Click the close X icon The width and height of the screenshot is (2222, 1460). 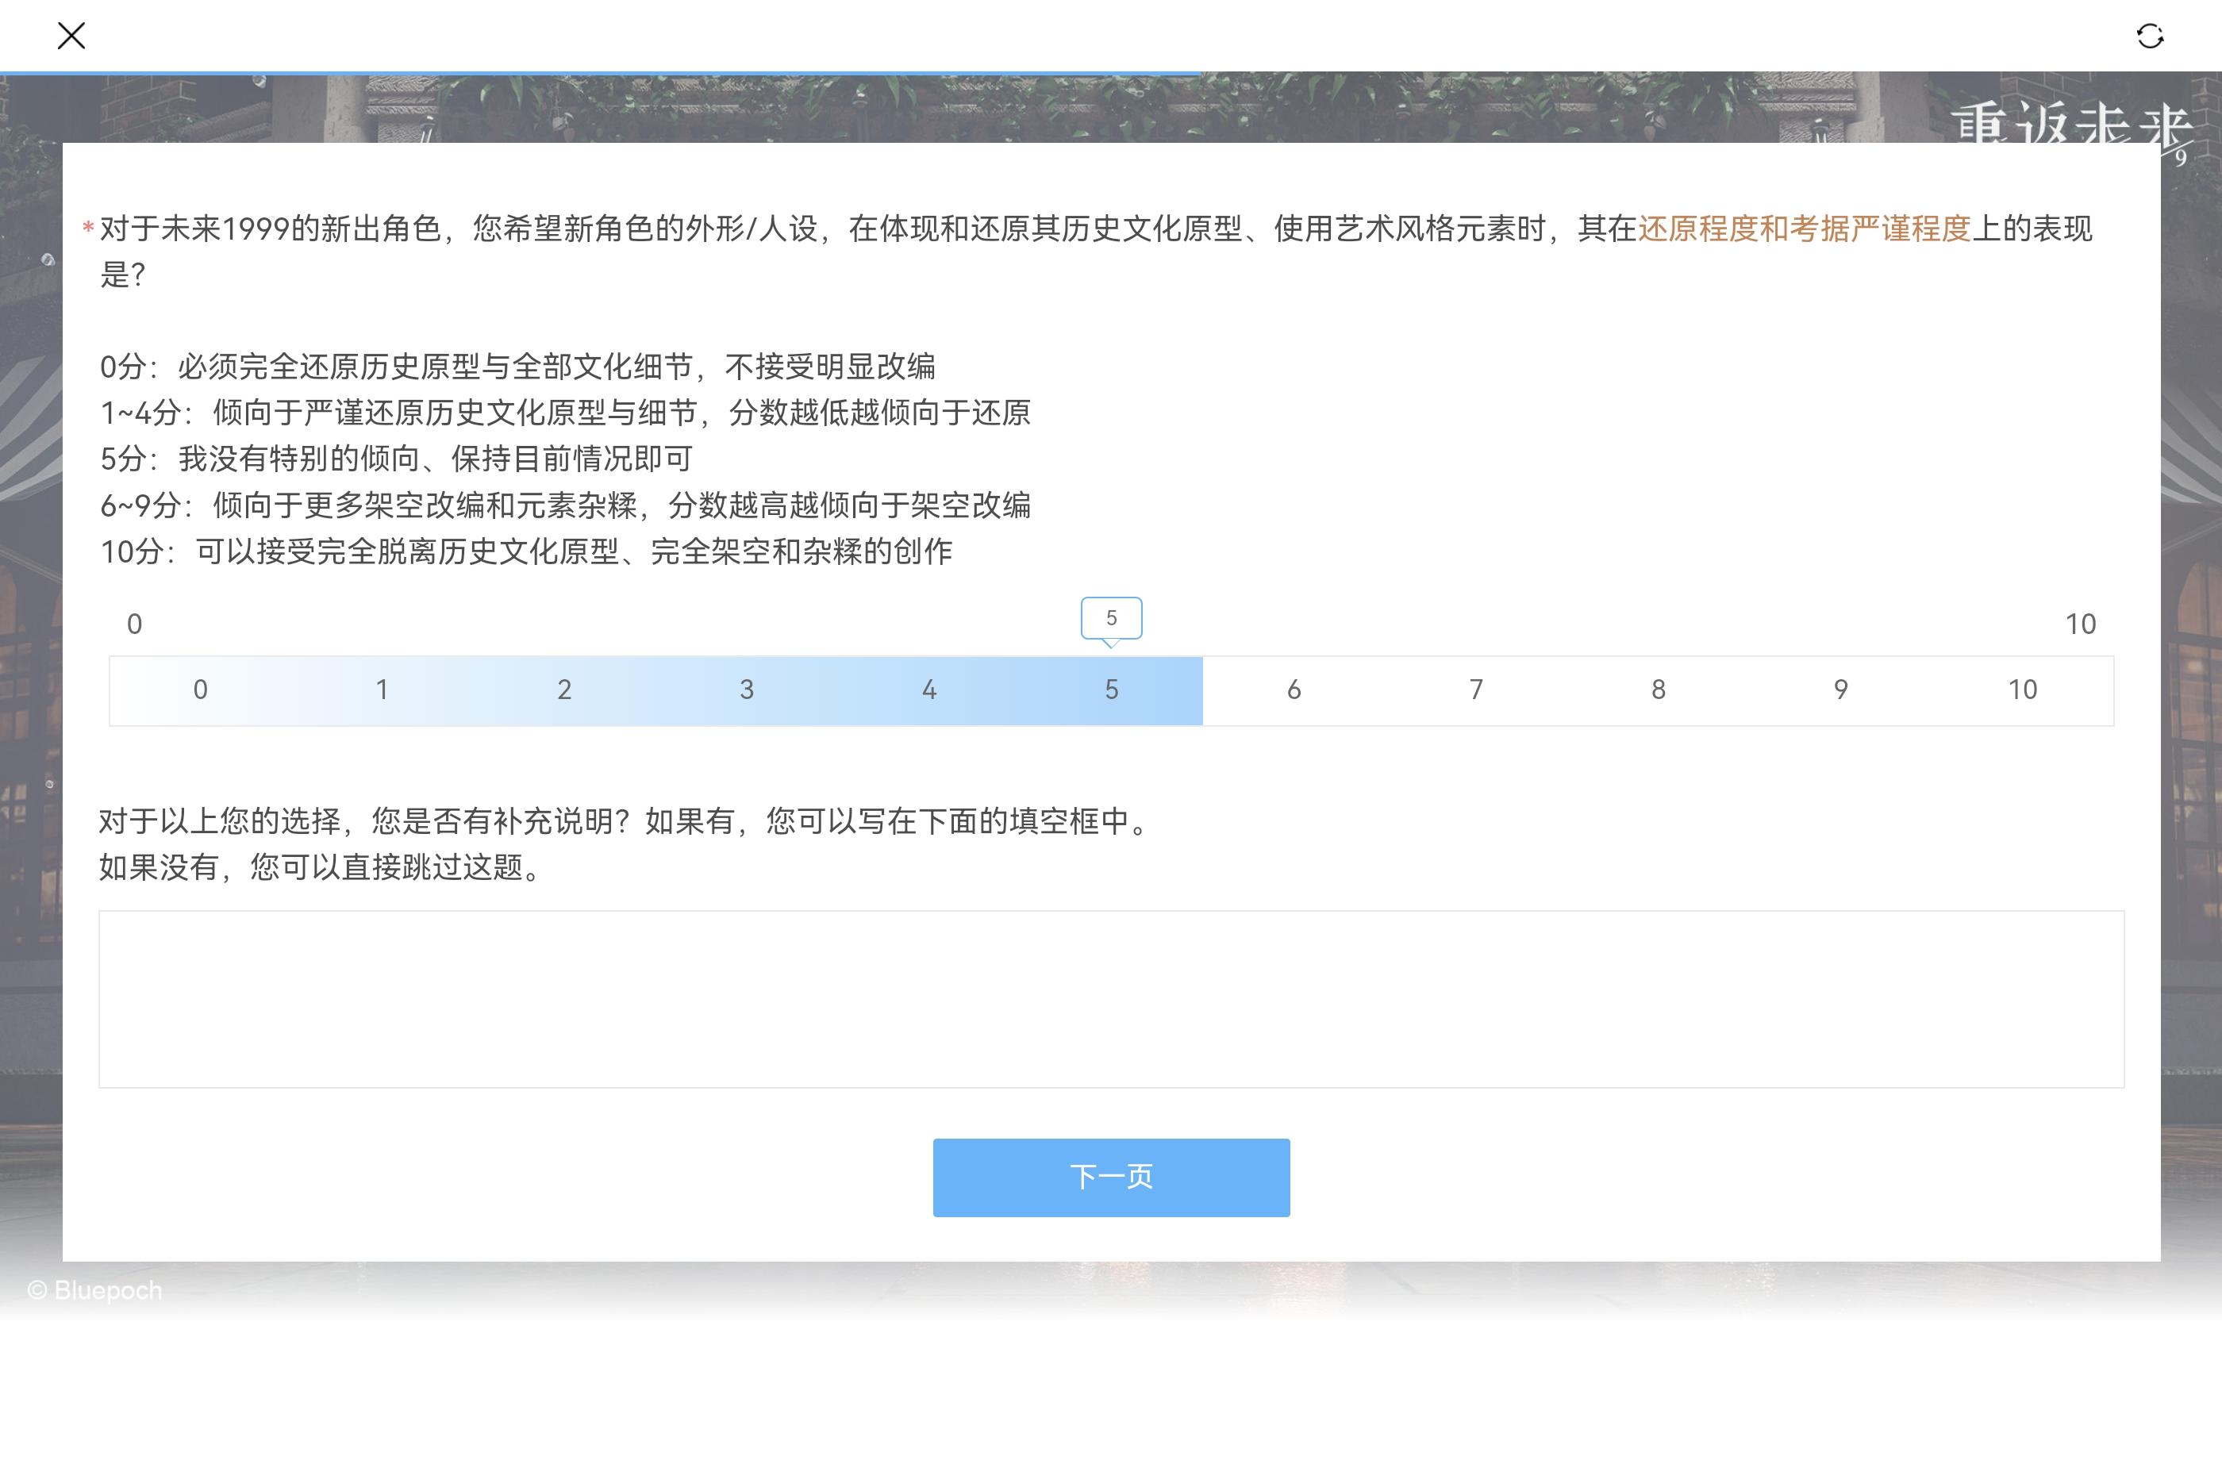pos(71,36)
